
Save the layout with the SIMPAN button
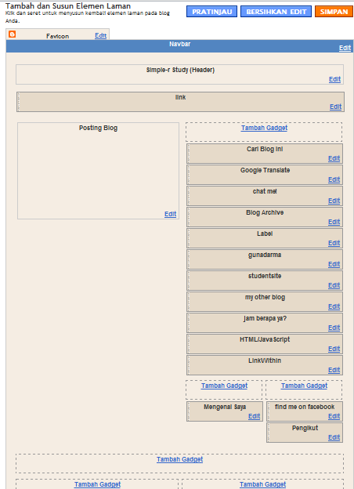point(334,12)
